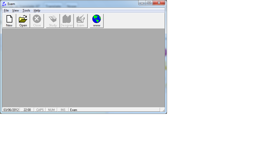Screen dimensions: 268x157
Task: Click the resize grip in the status bar corner
Action: click(163, 110)
